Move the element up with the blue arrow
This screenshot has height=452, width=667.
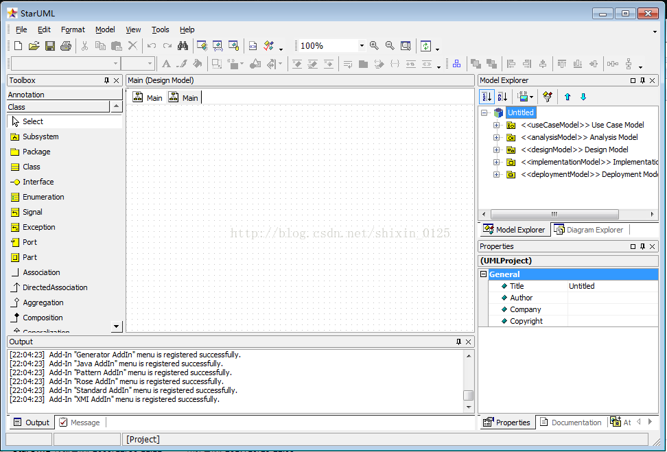click(567, 97)
